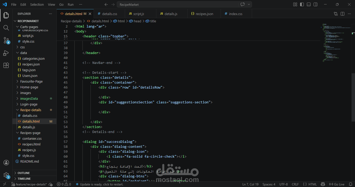Viewport: 355px width, 187px height.
Task: Go forward with the right arrow
Action: tap(113, 4)
